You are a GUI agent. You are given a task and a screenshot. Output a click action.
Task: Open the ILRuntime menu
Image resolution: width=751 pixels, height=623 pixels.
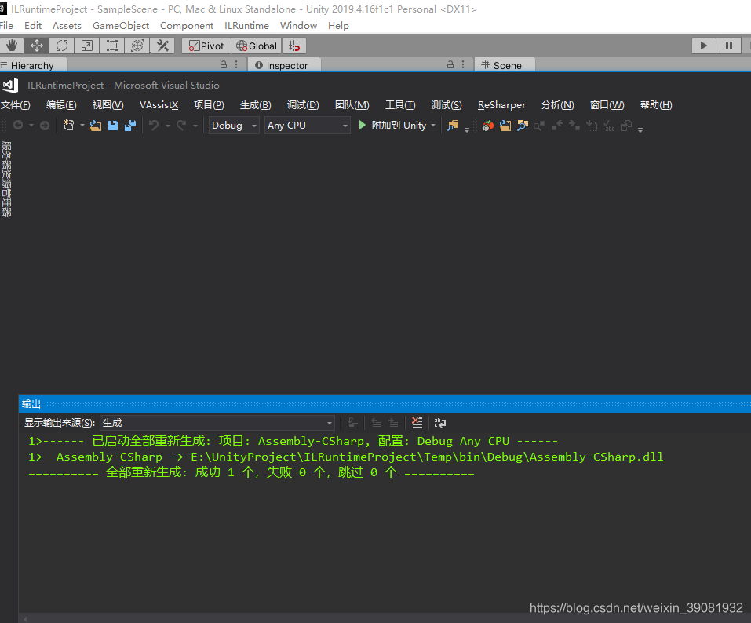tap(246, 26)
